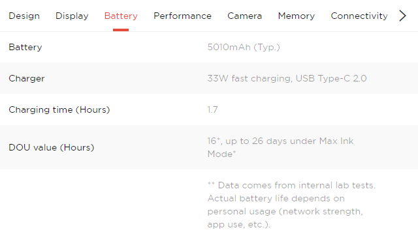Click the internal lab tests footnote text

pos(291,186)
